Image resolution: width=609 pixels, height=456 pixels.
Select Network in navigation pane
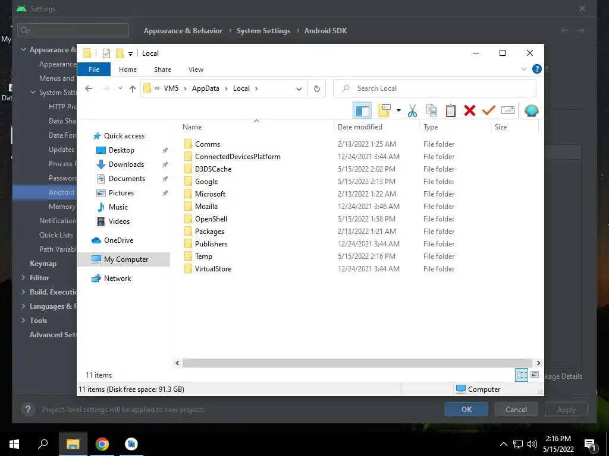coord(117,278)
